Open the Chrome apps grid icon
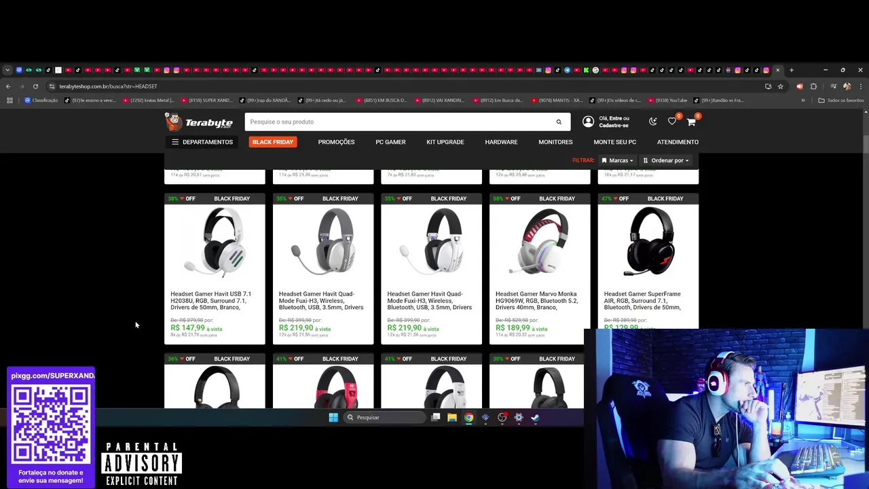The height and width of the screenshot is (489, 869). click(x=10, y=101)
